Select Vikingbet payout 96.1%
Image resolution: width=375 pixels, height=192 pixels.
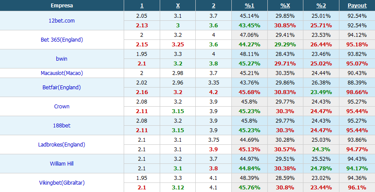(x=357, y=188)
